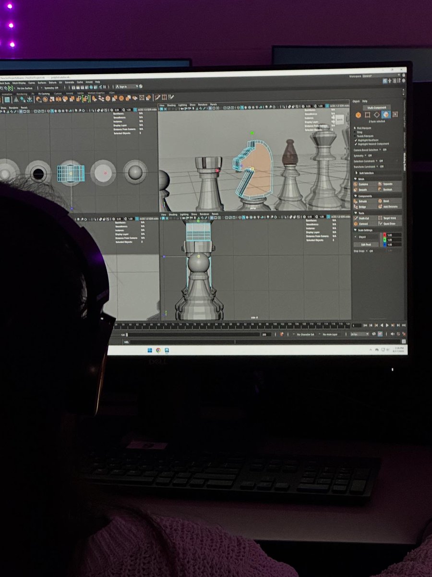Activate the Bevel tool
The image size is (432, 577).
[390, 201]
